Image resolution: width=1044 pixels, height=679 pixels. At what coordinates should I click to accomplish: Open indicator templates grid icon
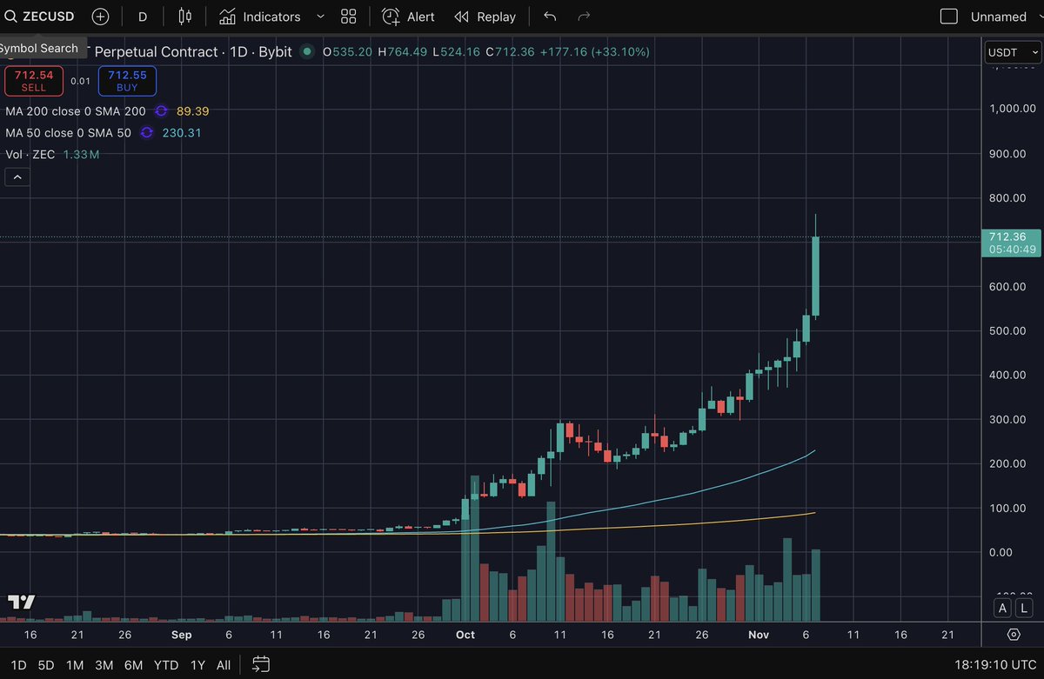[349, 17]
